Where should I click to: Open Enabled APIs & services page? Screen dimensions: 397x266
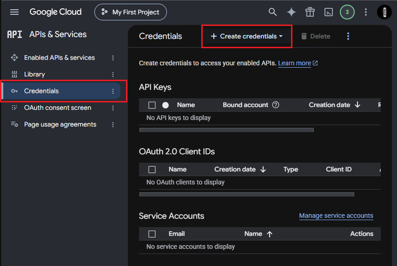pyautogui.click(x=60, y=57)
